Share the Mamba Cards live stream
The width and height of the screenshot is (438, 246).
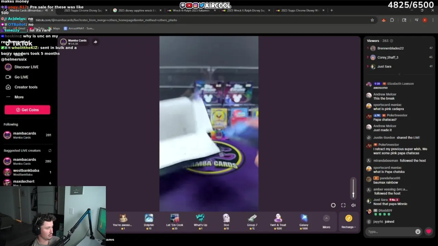click(x=95, y=42)
